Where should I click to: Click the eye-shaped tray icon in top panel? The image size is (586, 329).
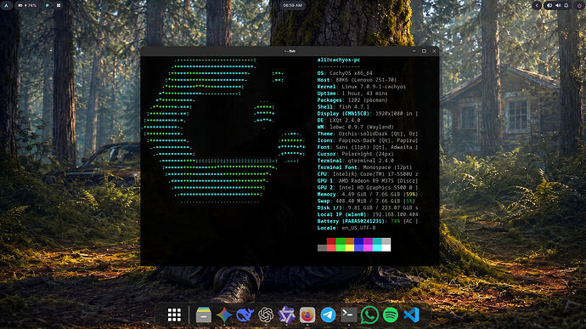tap(549, 5)
